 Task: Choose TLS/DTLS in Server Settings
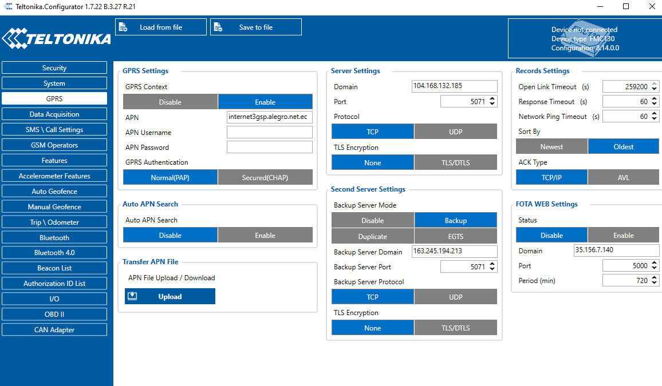tap(455, 162)
